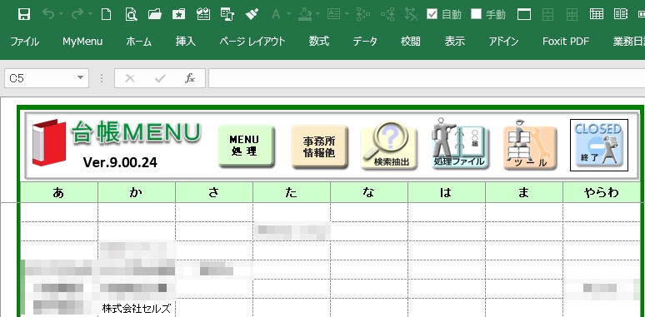
Task: Open the ページ レイアウト ribbon tab
Action: tap(252, 42)
